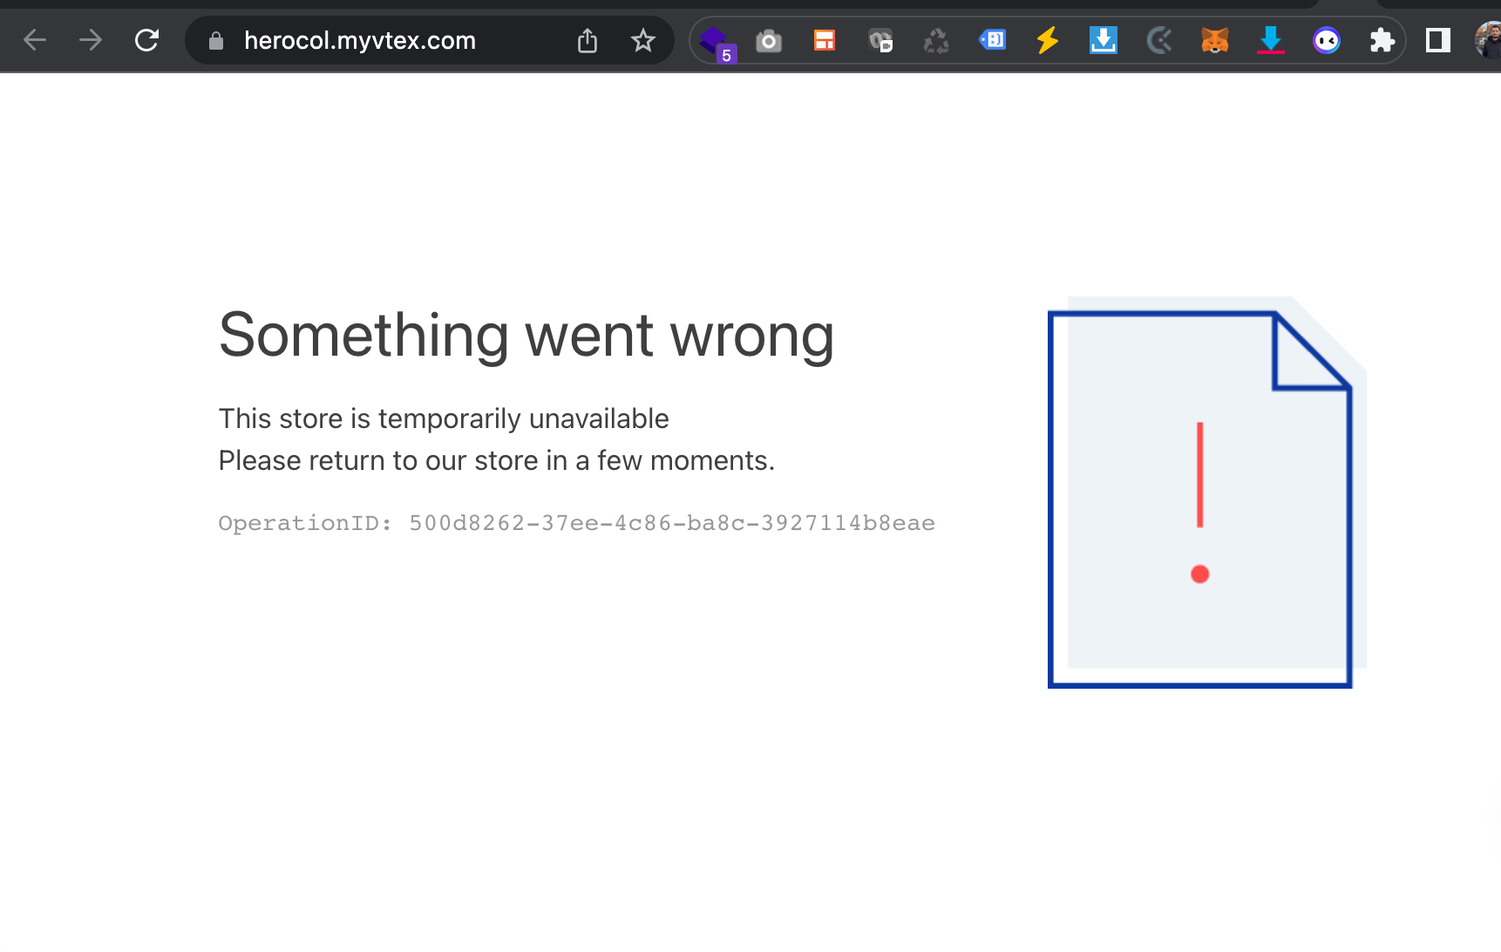Screen dimensions: 1501x952
Task: Go back to the previous page
Action: 35,40
